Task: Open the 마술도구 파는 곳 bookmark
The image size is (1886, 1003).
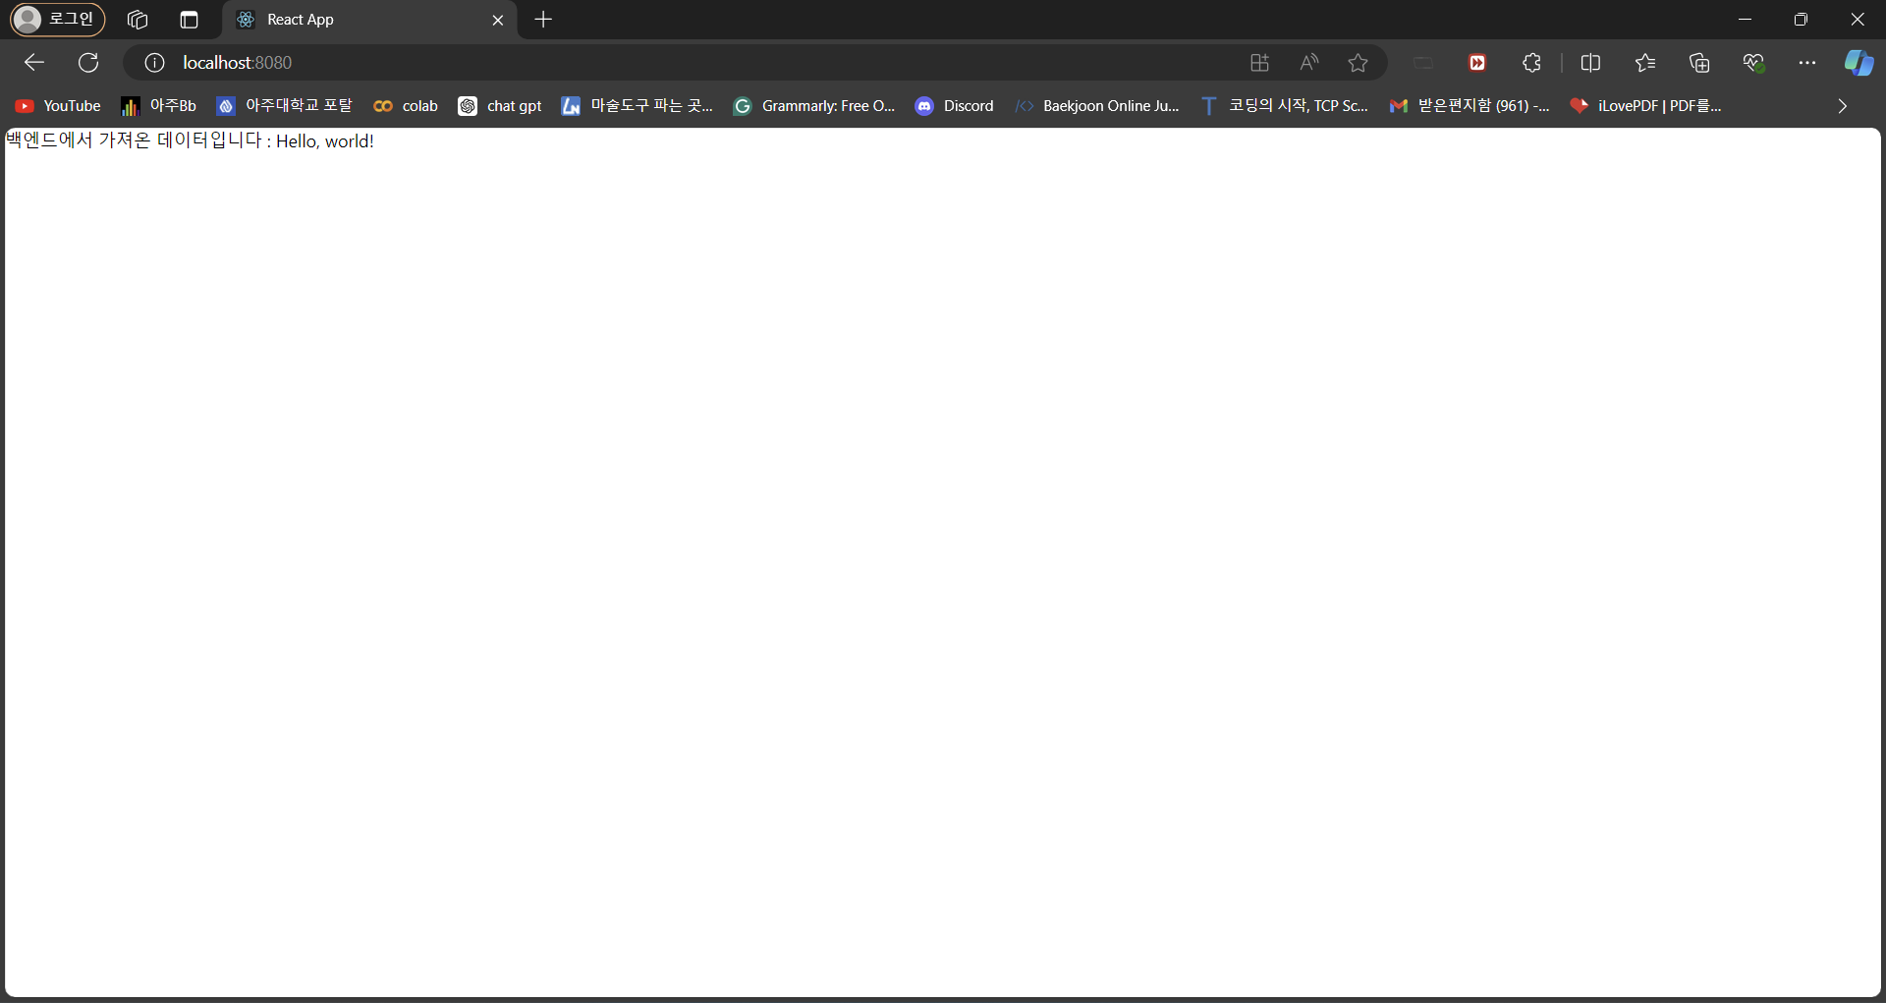Action: [638, 106]
